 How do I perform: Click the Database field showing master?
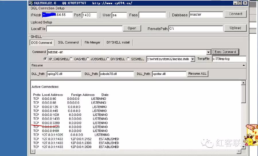(206, 15)
